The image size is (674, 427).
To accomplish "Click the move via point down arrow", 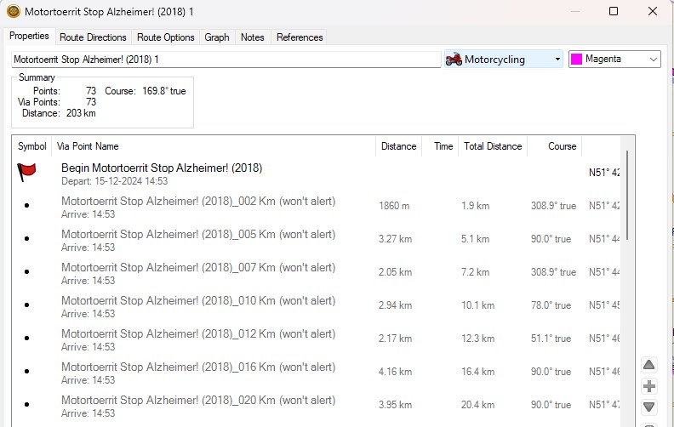I will pyautogui.click(x=649, y=407).
